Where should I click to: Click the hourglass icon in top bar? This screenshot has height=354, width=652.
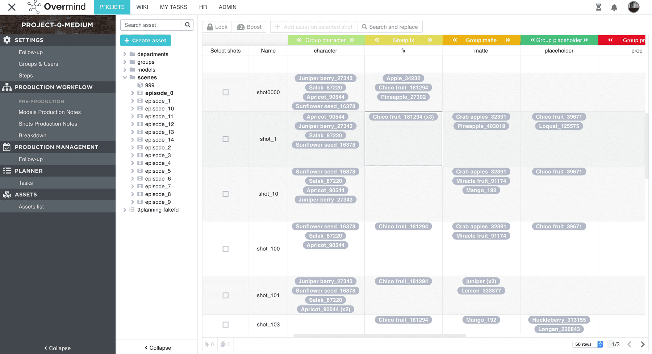click(x=598, y=7)
